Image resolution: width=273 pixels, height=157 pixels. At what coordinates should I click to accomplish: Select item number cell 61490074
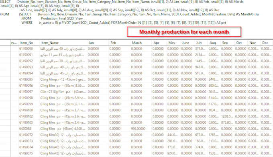(26, 147)
